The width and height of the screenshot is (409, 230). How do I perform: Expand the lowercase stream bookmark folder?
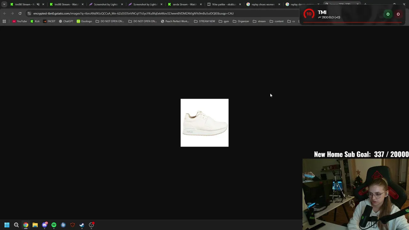coord(259,21)
